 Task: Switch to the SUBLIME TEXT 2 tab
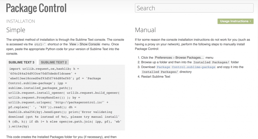pos(54,62)
